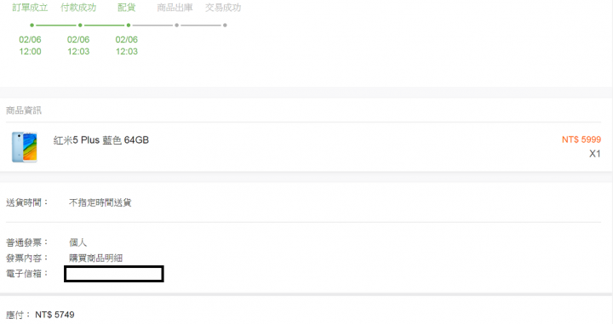Click the 商品資訊 section heading
Screen dimensions: 613x324
(24, 111)
